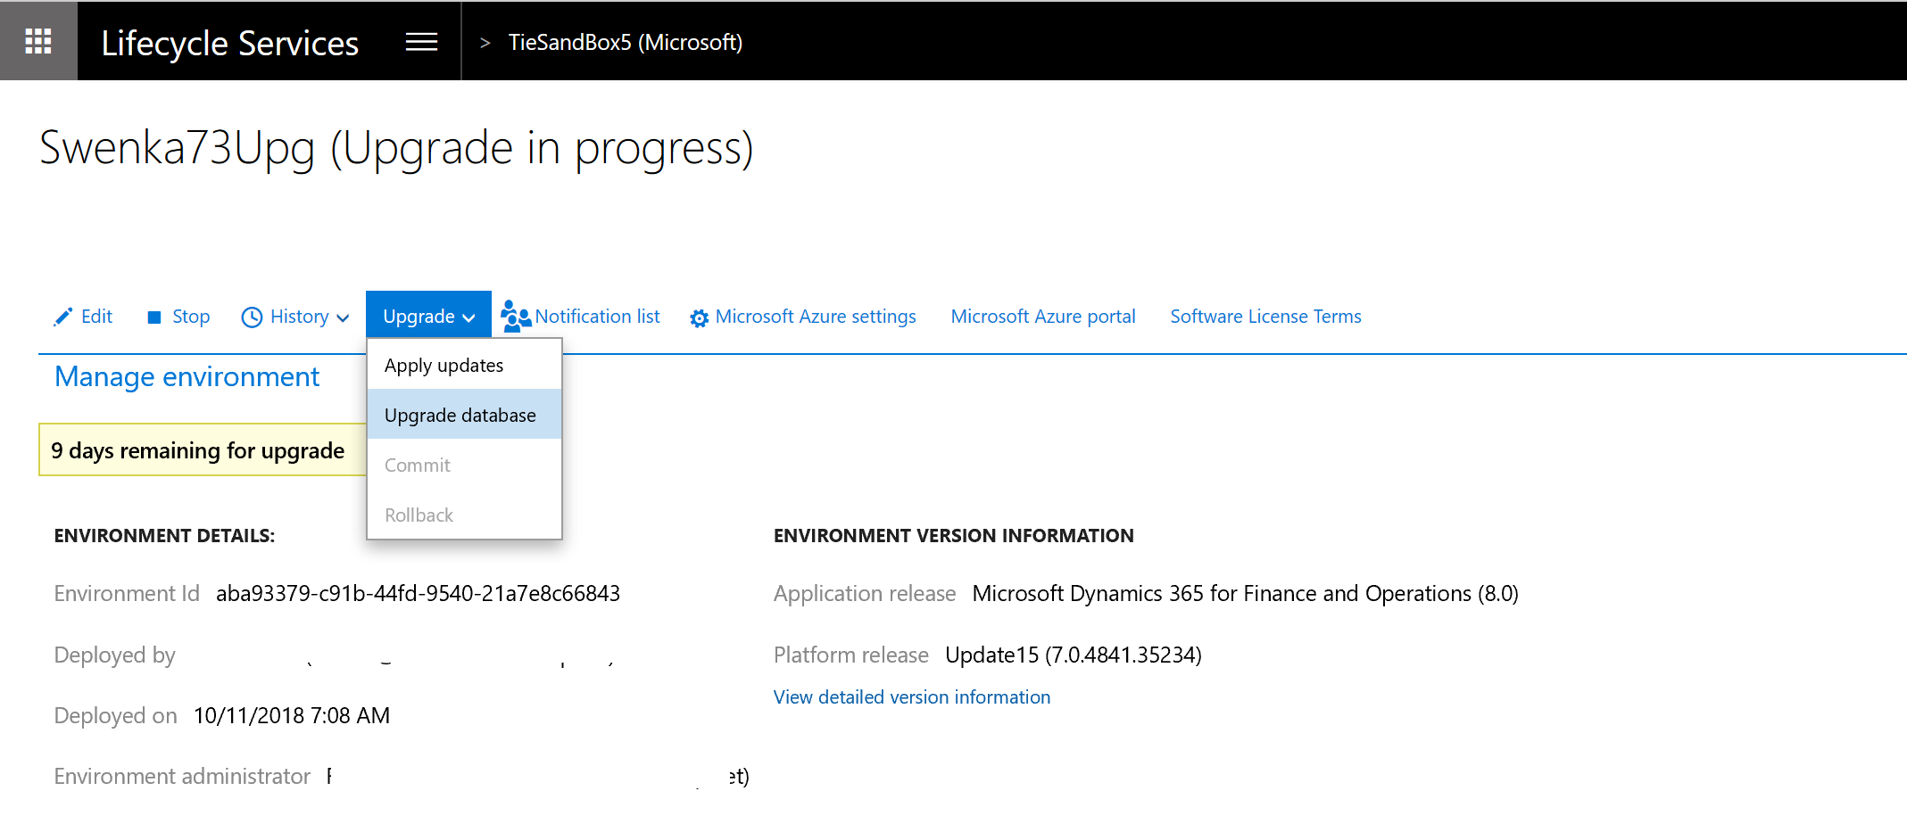Click TieSandBox5 (Microsoft) breadcrumb
Viewport: 1907px width, 824px height.
point(625,42)
